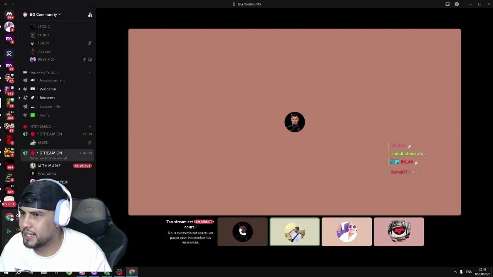Click the FRA language indicator in taskbar
Screen dimensions: 493x277
click(x=469, y=272)
